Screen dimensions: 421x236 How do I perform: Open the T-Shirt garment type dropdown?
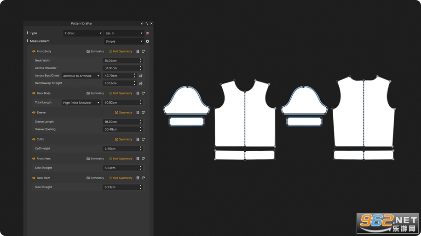tap(83, 33)
